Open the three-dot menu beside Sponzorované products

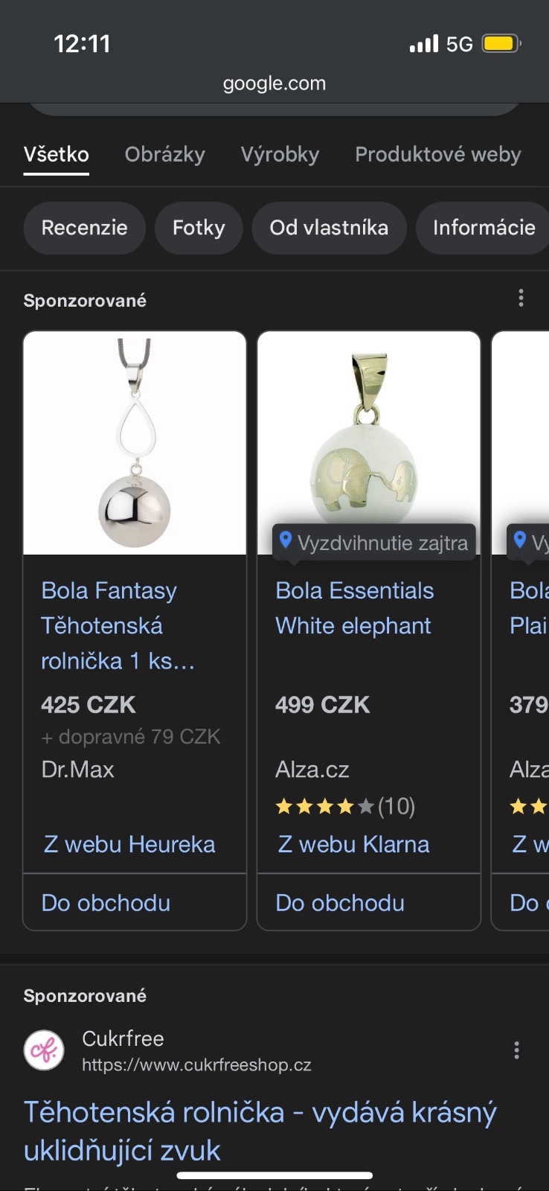[521, 298]
